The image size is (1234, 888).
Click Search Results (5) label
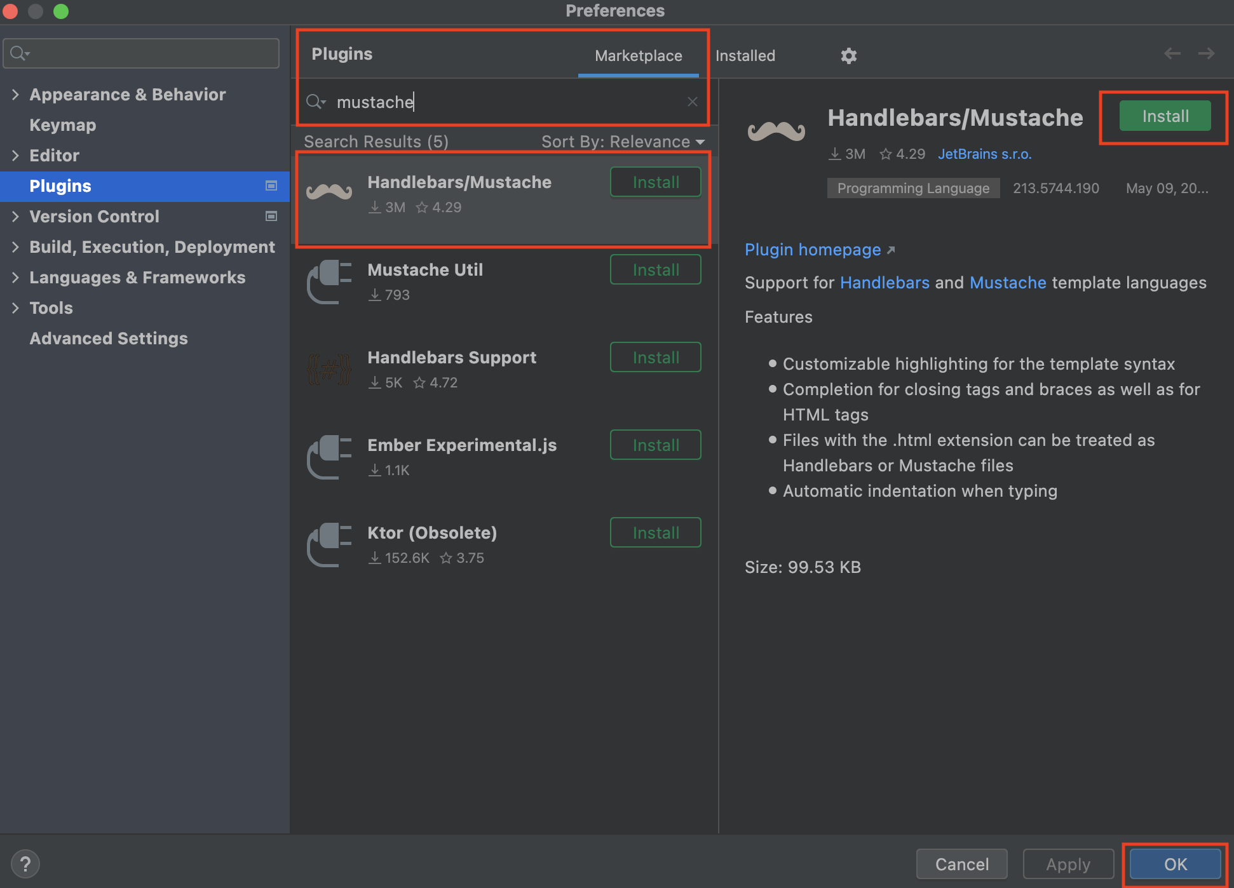[376, 142]
